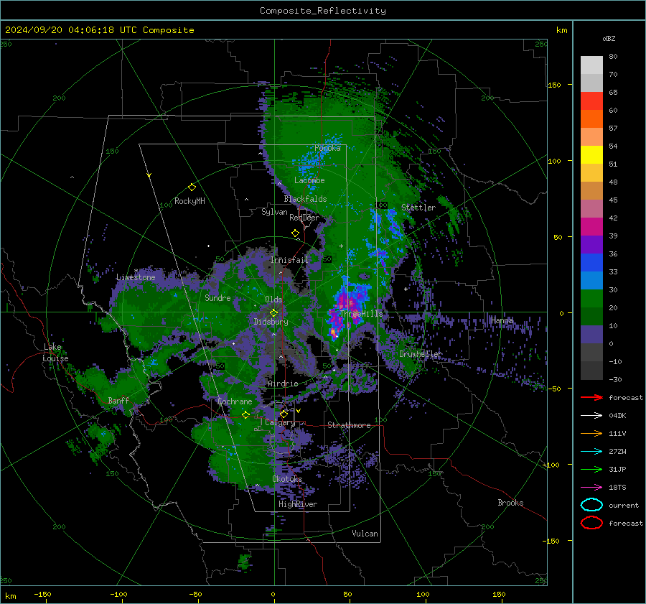The width and height of the screenshot is (646, 604).
Task: Click the Banff label
Action: tap(118, 400)
